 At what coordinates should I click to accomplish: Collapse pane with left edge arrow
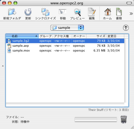pyautogui.click(x=3, y=66)
